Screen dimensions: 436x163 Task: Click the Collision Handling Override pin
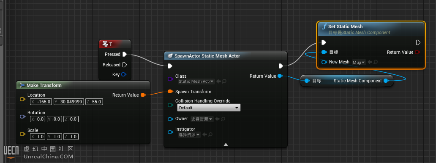pyautogui.click(x=170, y=105)
